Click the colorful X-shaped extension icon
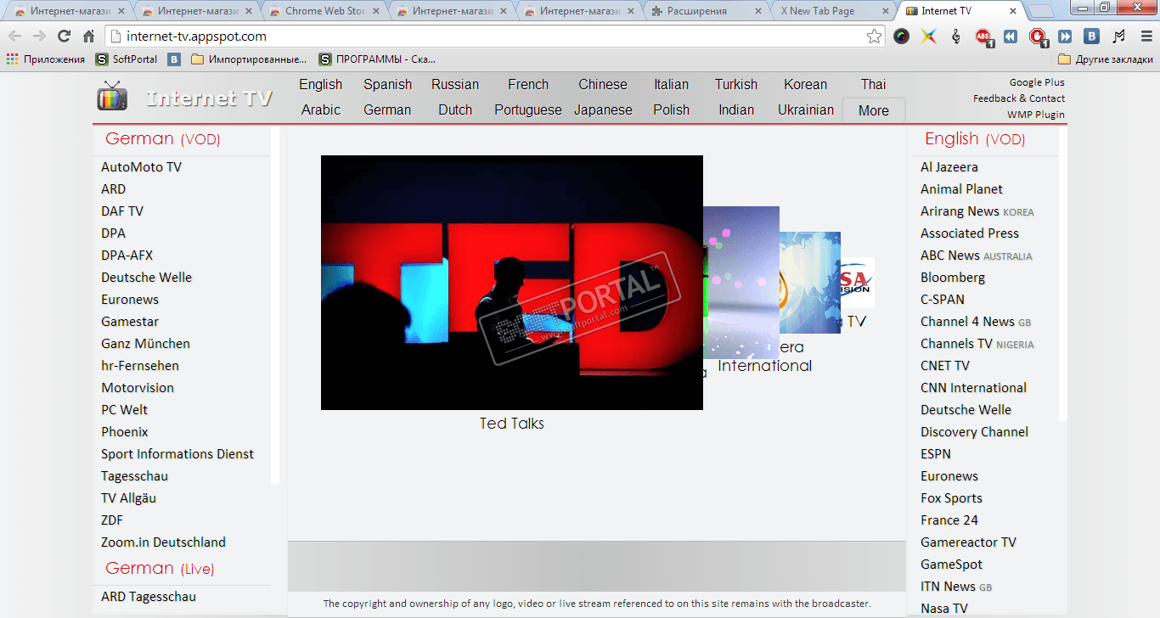 point(929,37)
